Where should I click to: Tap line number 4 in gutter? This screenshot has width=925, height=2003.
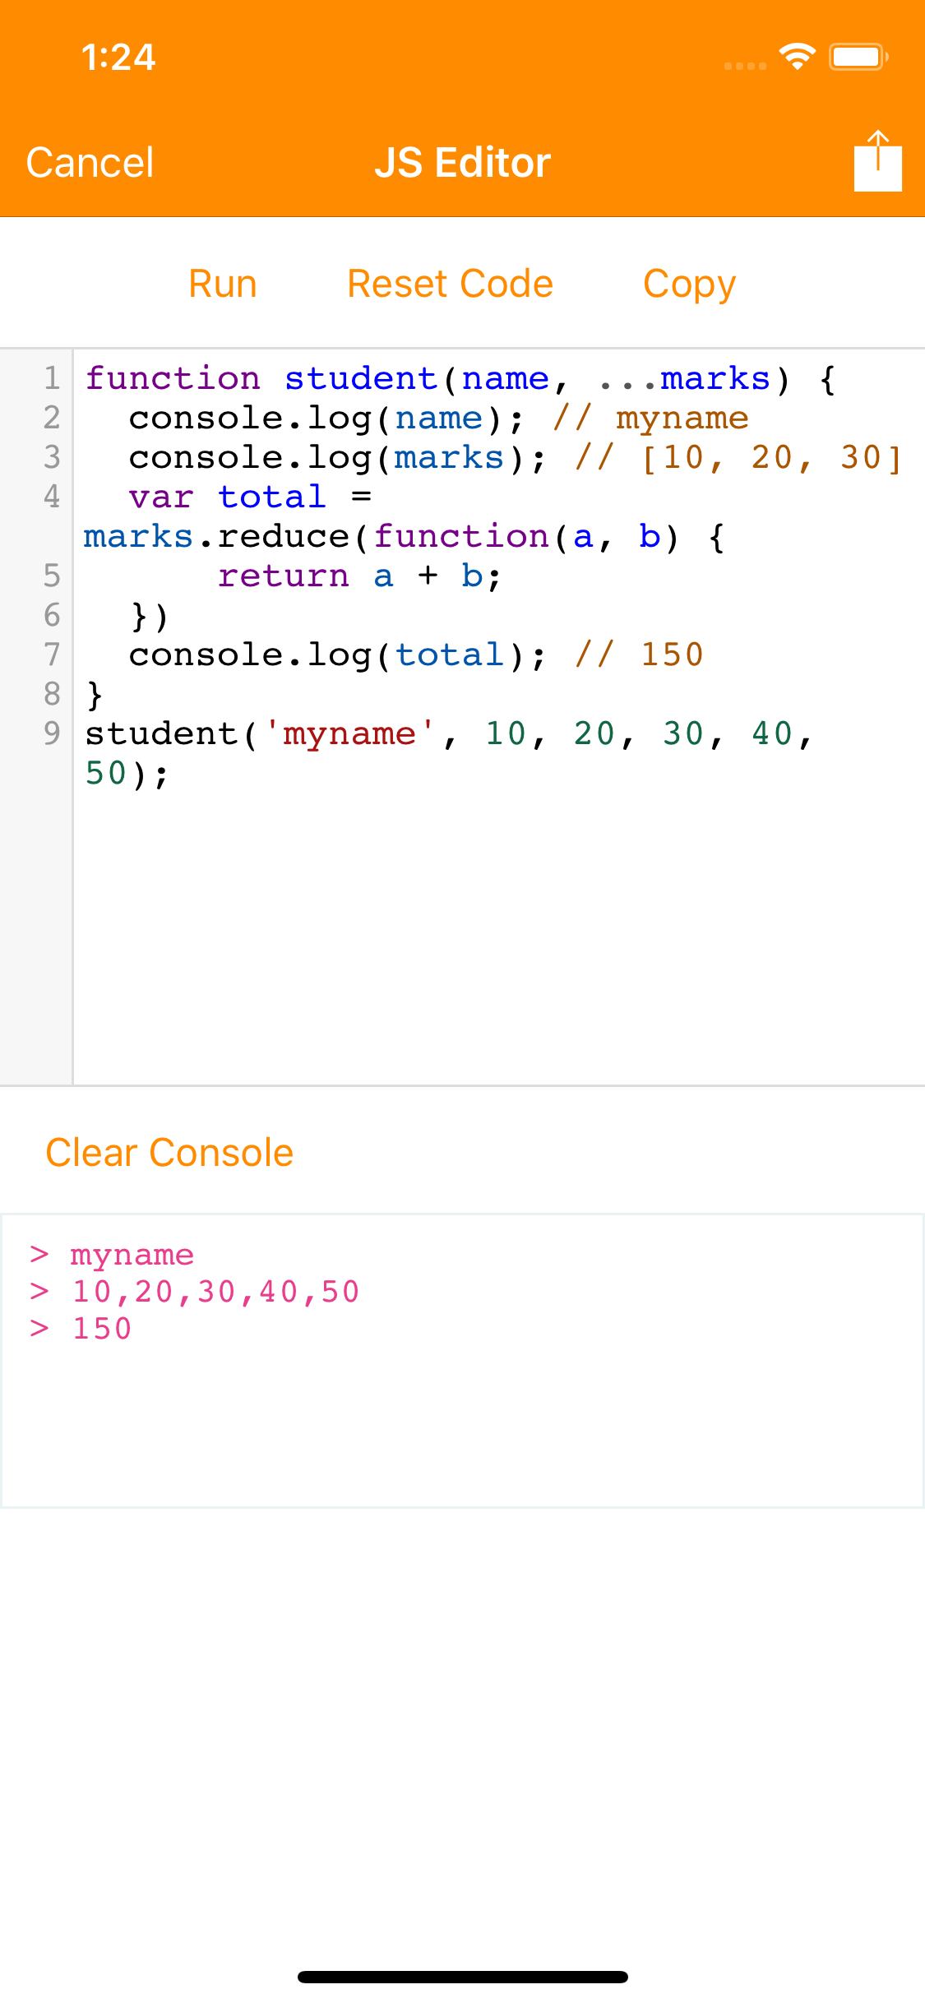click(52, 497)
